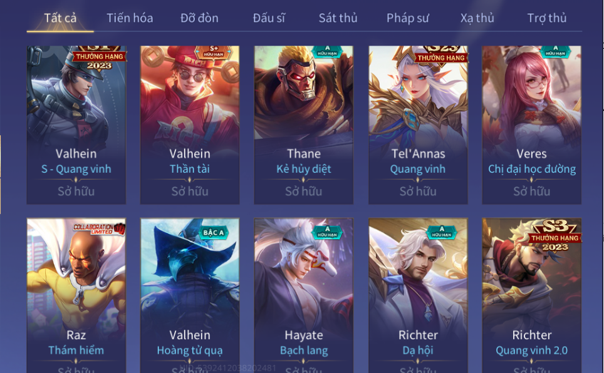Filter skins by Sát thủ tab

tap(338, 18)
